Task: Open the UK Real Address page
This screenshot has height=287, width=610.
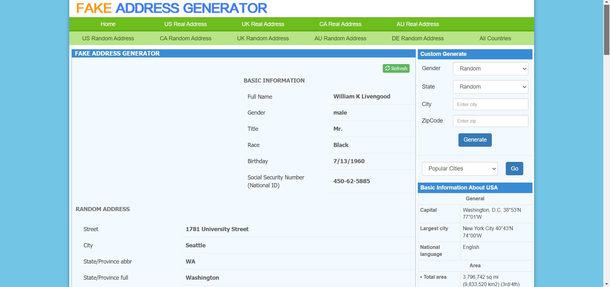Action: tap(263, 24)
